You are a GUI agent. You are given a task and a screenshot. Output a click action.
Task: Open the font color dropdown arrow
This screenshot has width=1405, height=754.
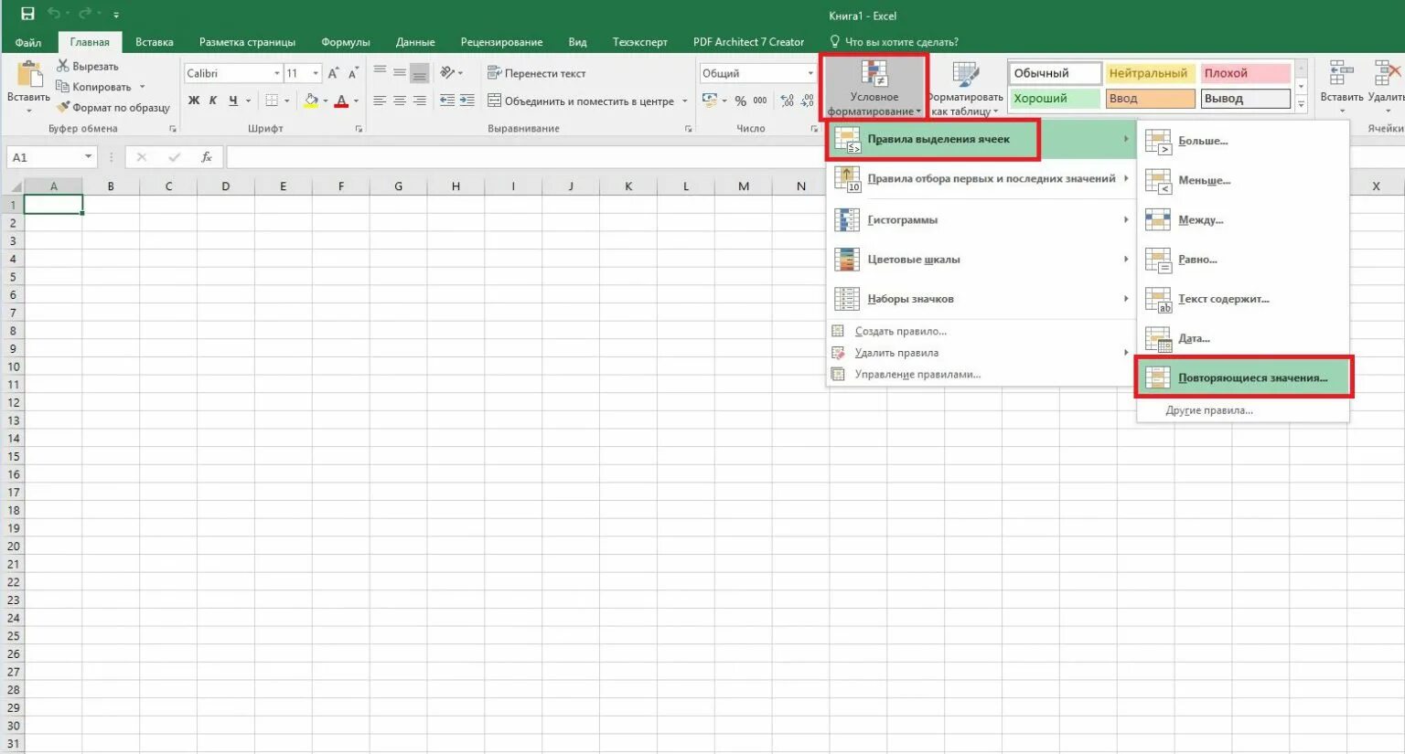click(x=356, y=101)
